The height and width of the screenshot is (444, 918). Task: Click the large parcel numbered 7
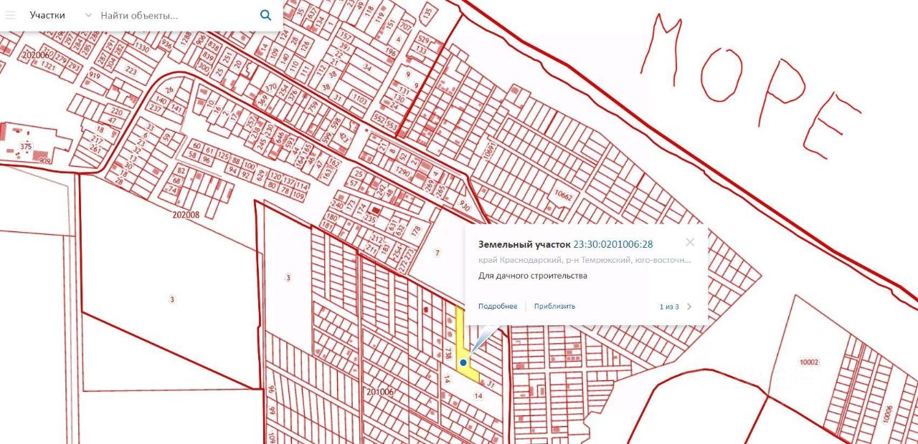436,253
